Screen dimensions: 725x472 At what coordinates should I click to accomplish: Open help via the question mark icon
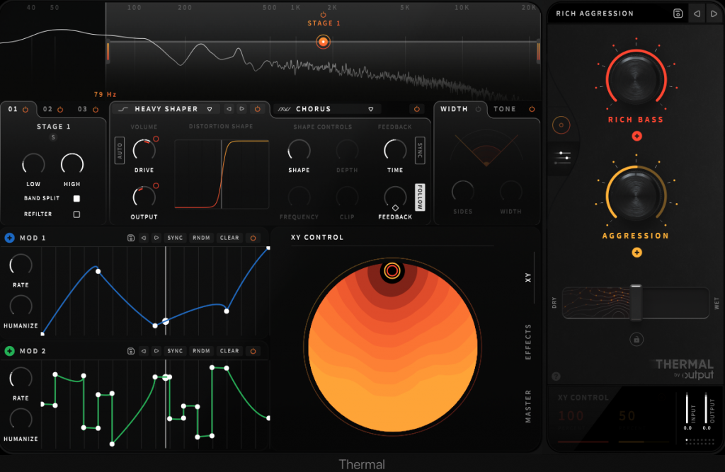tap(556, 377)
